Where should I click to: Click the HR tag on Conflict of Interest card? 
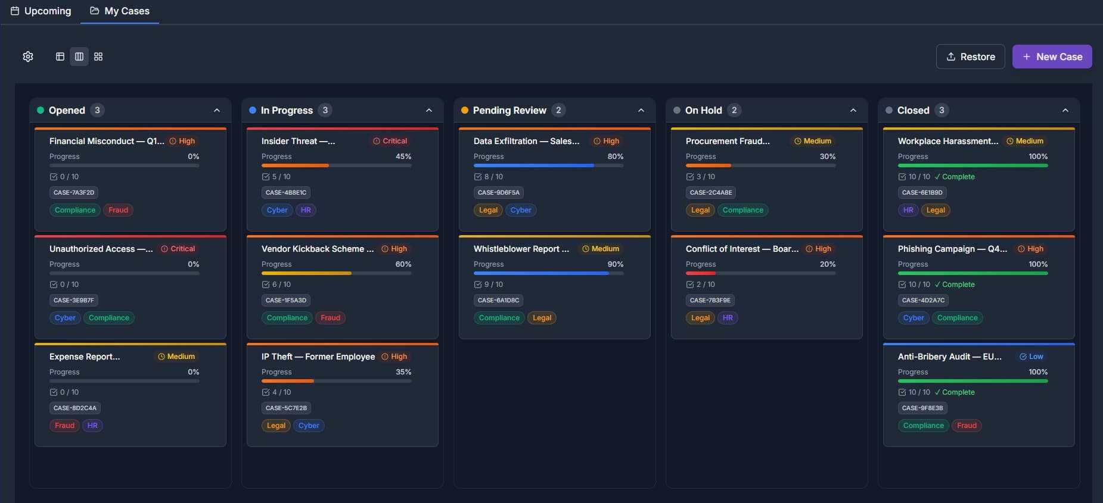coord(728,318)
